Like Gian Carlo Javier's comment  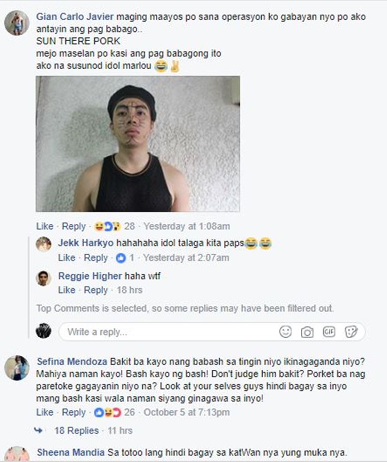(x=45, y=226)
